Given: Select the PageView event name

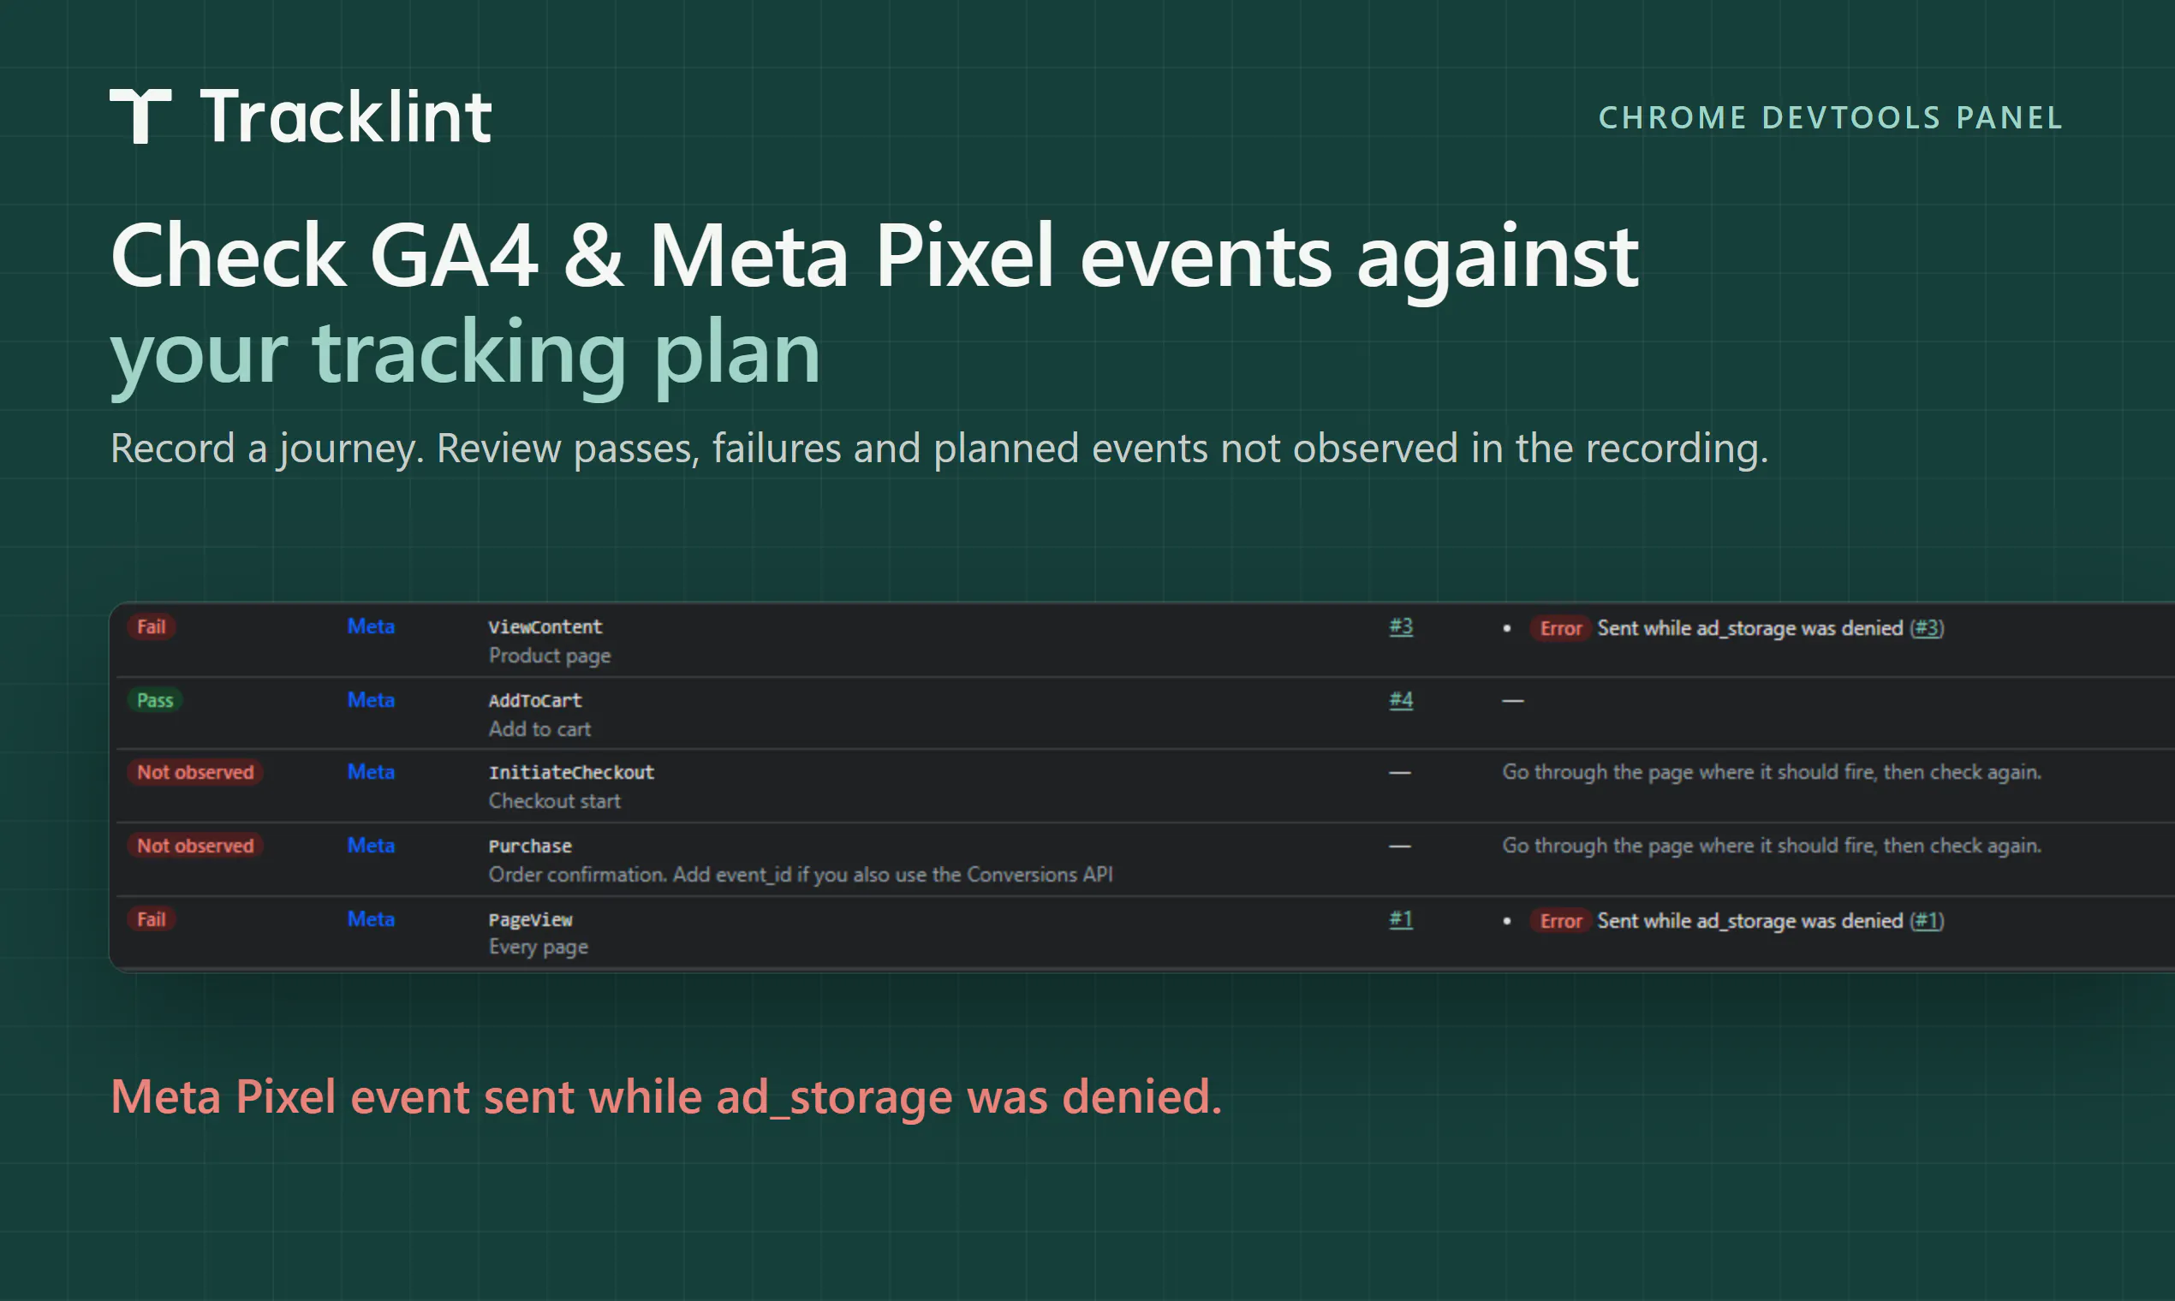Looking at the screenshot, I should point(530,920).
